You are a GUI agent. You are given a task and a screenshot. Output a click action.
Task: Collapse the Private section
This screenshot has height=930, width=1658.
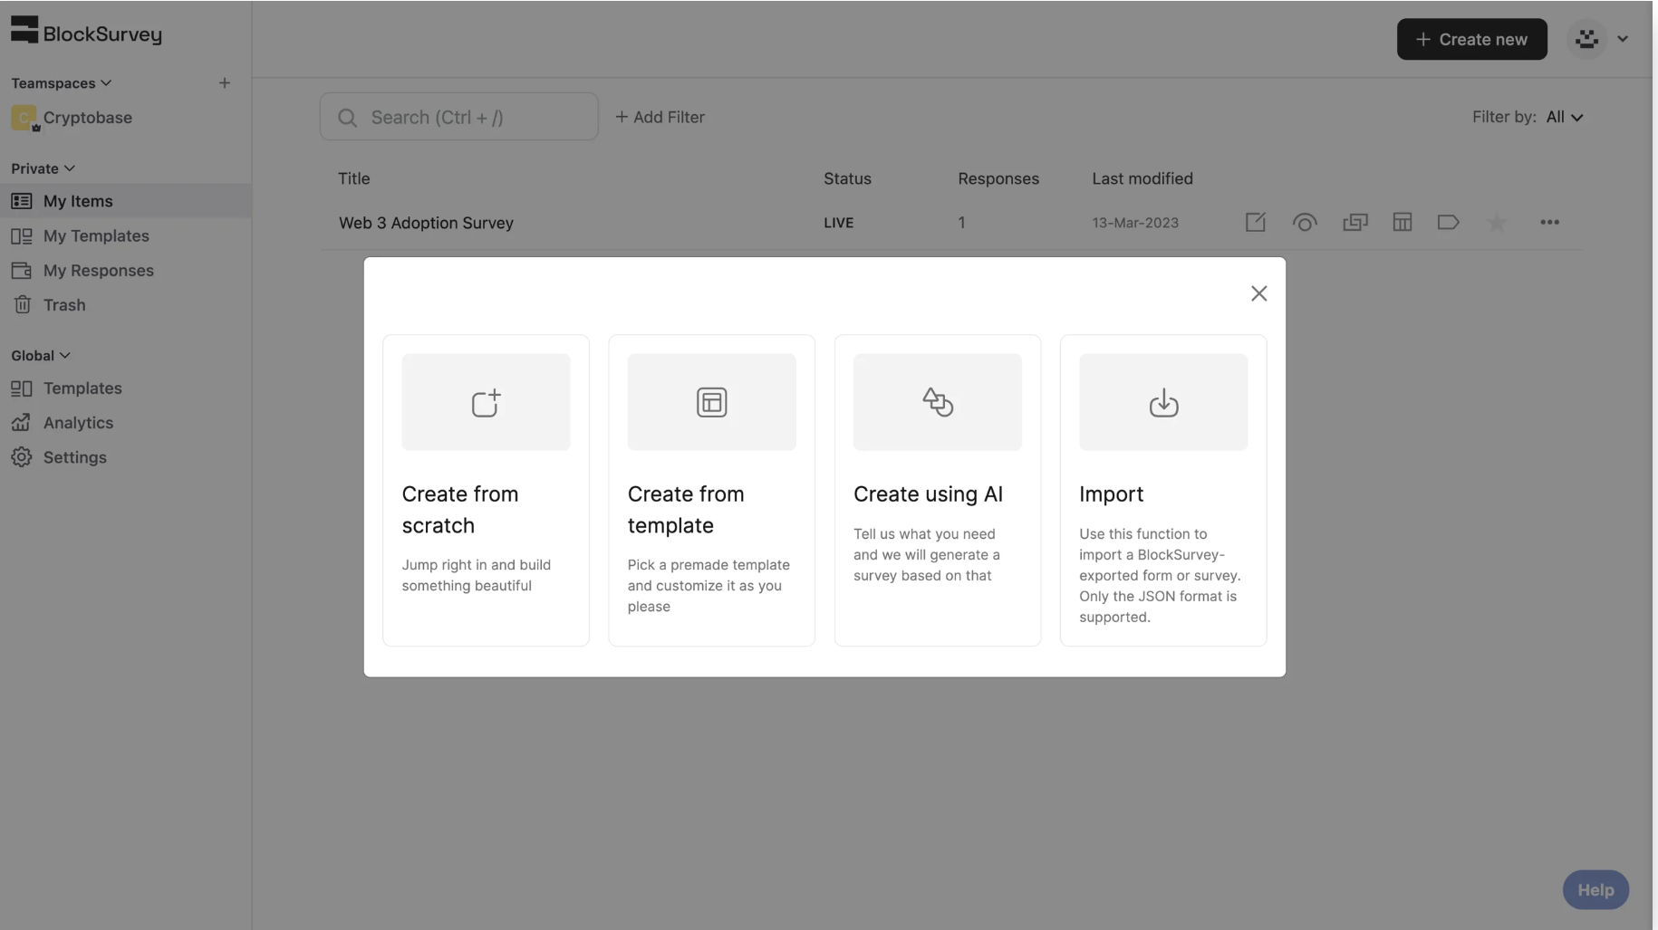[x=43, y=168]
